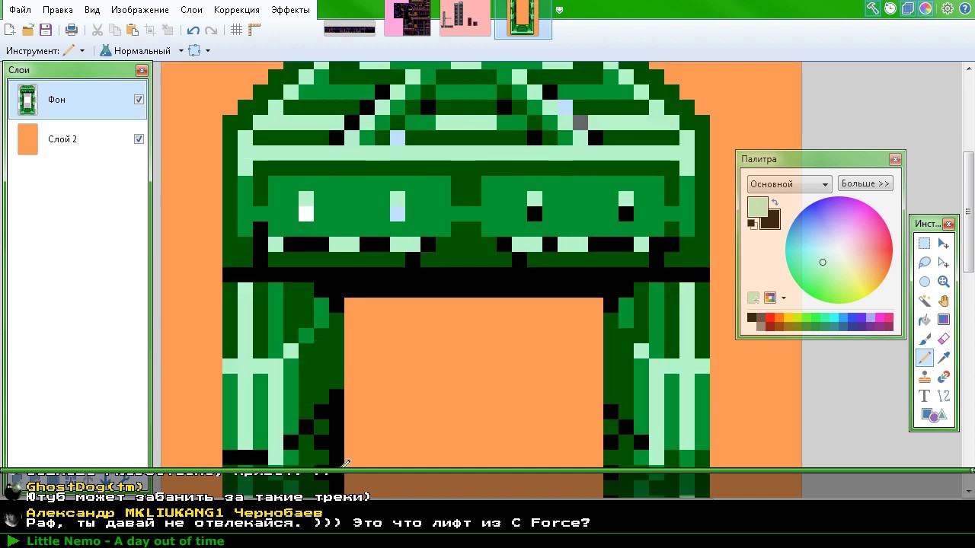Close the Слои panel
Screen dimensions: 975x548
click(142, 70)
